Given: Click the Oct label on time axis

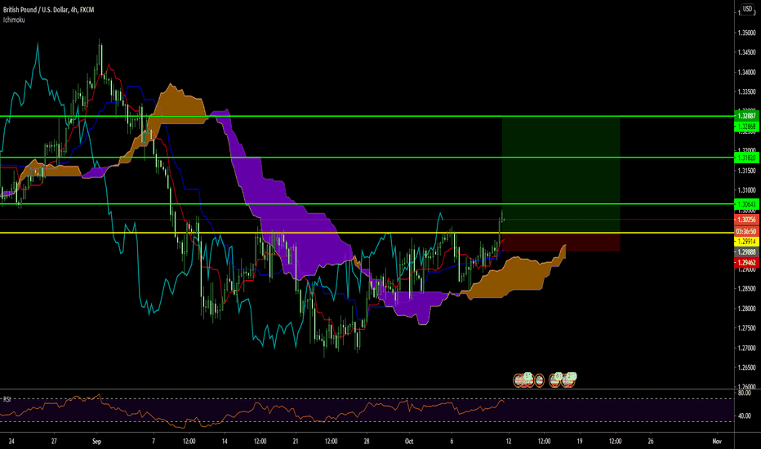Looking at the screenshot, I should coord(409,441).
